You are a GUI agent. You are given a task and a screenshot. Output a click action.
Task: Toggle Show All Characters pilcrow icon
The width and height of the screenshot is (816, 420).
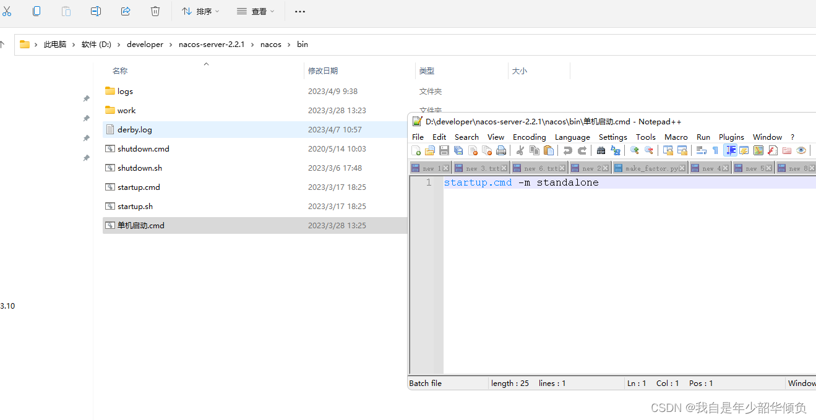tap(715, 150)
